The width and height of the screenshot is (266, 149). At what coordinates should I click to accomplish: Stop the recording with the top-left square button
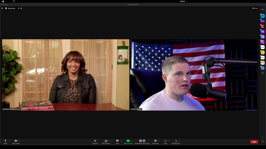tap(21, 8)
